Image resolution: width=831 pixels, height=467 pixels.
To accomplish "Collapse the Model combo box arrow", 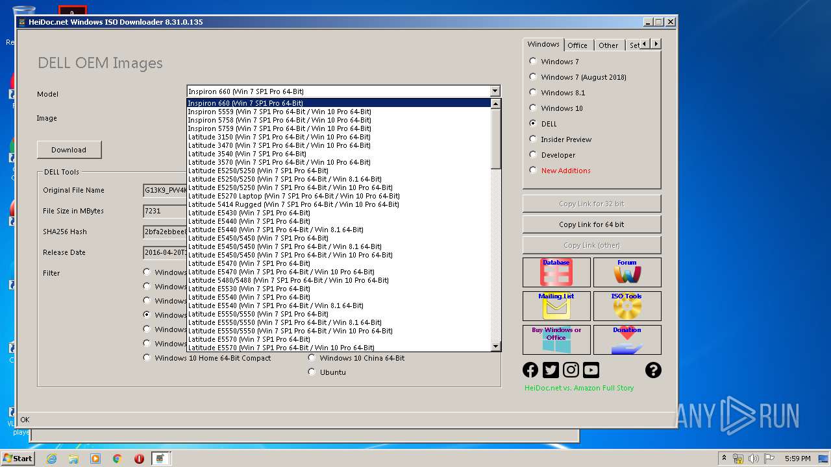I will (x=495, y=91).
